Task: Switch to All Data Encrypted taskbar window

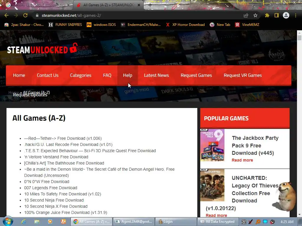Action: coord(218,222)
